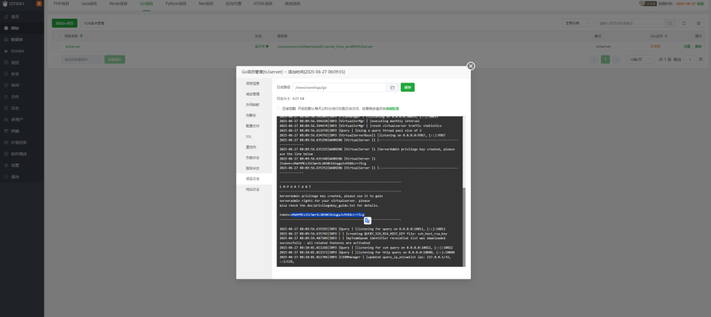Expand the 全部分类 category dropdown
This screenshot has width=711, height=317.
point(580,23)
